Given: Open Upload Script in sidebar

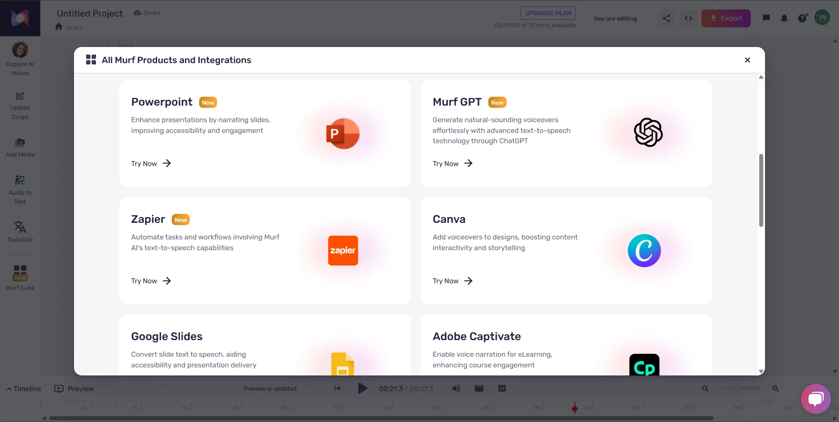Looking at the screenshot, I should [x=20, y=107].
